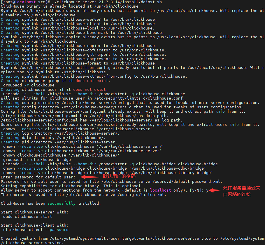Screen dimensions: 265x245
Task: Click the line creating the clickhouse-benchmark symlink
Action: [82, 33]
